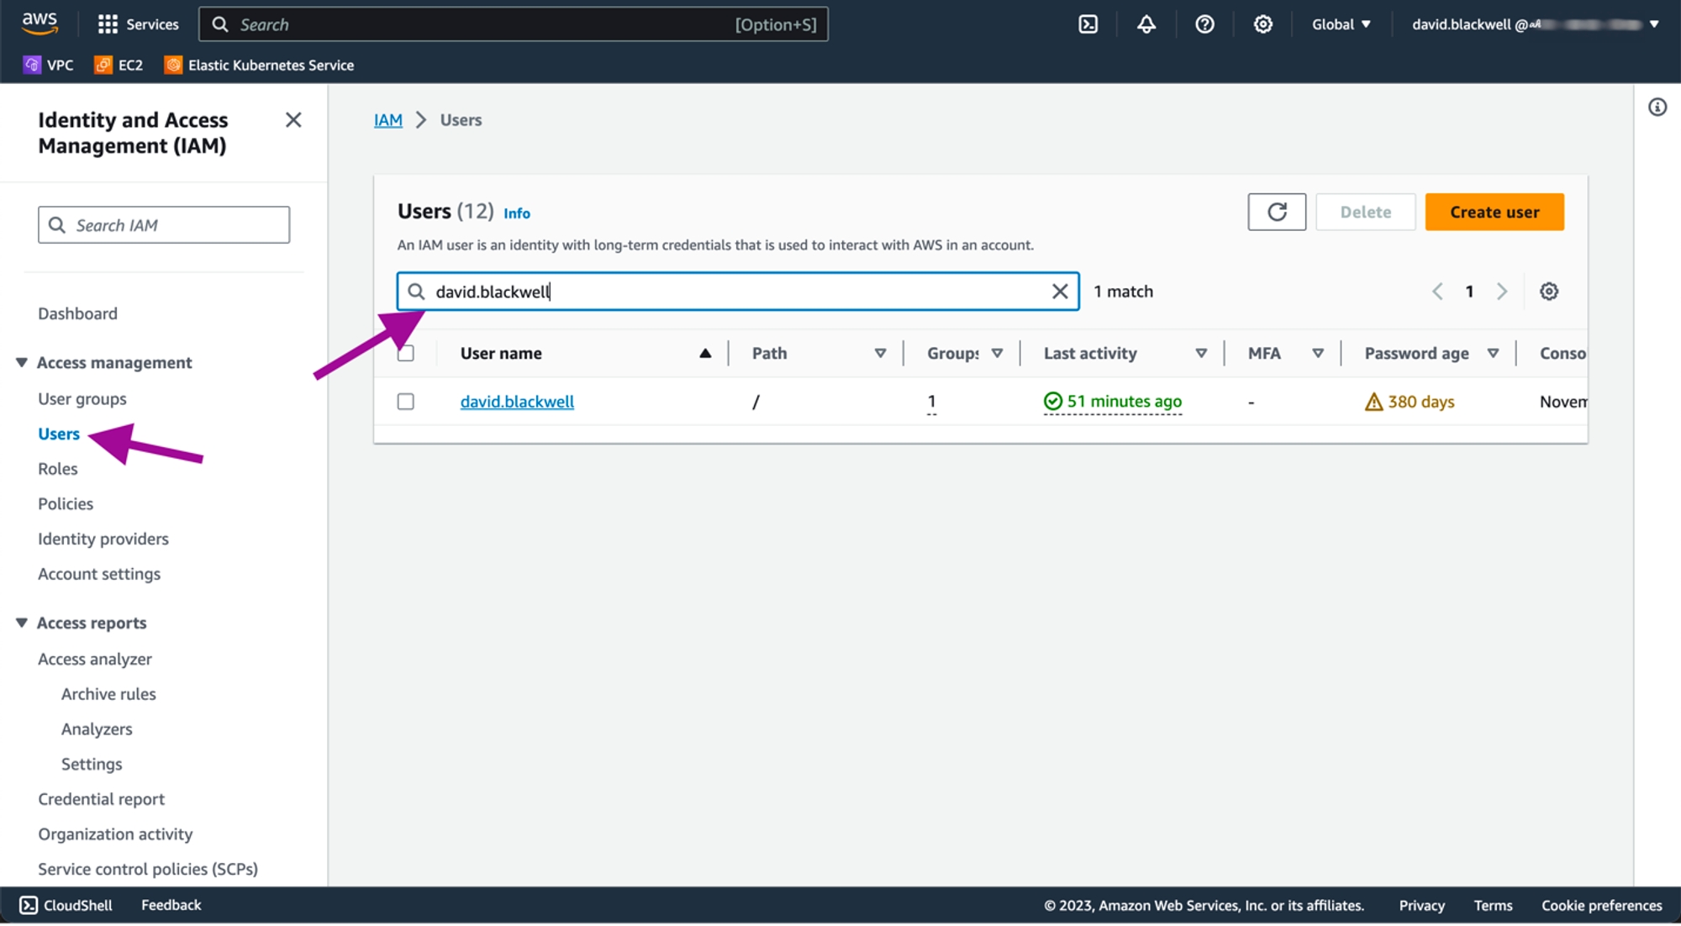Toggle the select-all users checkbox
The image size is (1681, 926).
pyautogui.click(x=406, y=354)
